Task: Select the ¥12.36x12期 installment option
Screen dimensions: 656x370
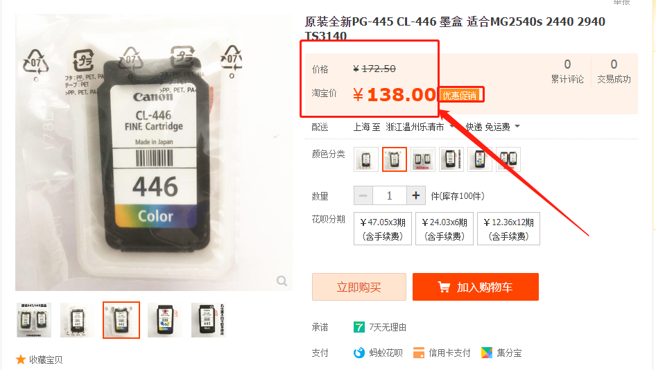Action: [509, 229]
